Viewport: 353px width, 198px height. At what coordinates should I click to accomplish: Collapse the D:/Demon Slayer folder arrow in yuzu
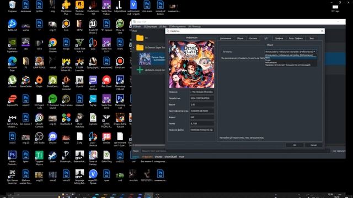tap(133, 48)
